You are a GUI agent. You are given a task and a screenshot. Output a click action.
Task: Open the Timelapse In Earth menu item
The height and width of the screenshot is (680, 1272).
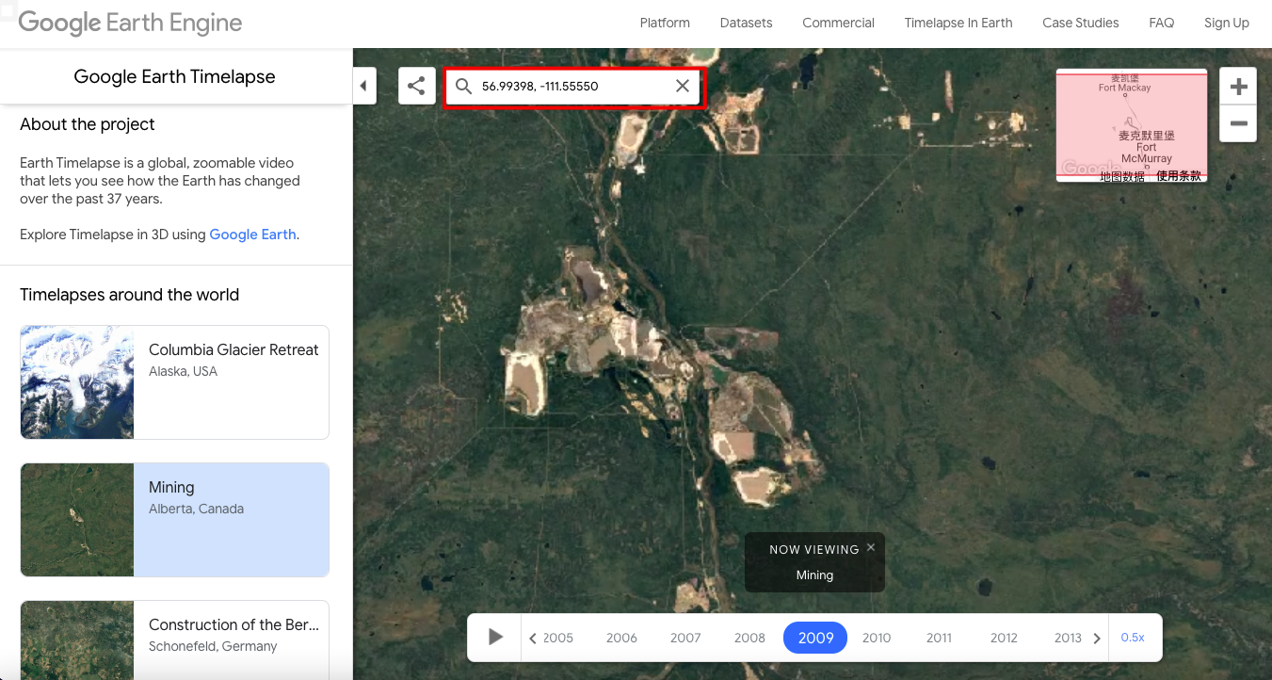958,23
